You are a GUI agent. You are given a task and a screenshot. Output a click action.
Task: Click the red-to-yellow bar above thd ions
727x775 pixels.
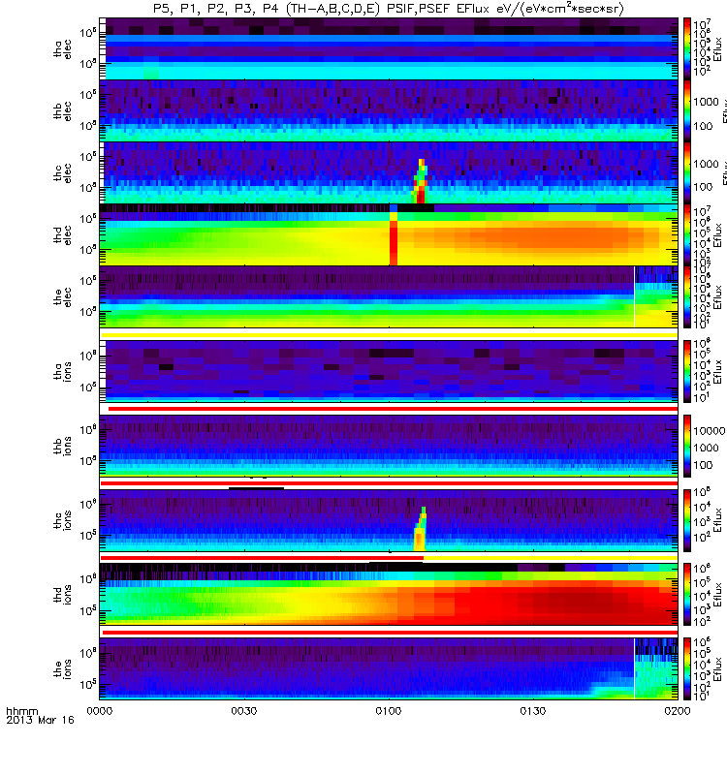[x=390, y=558]
